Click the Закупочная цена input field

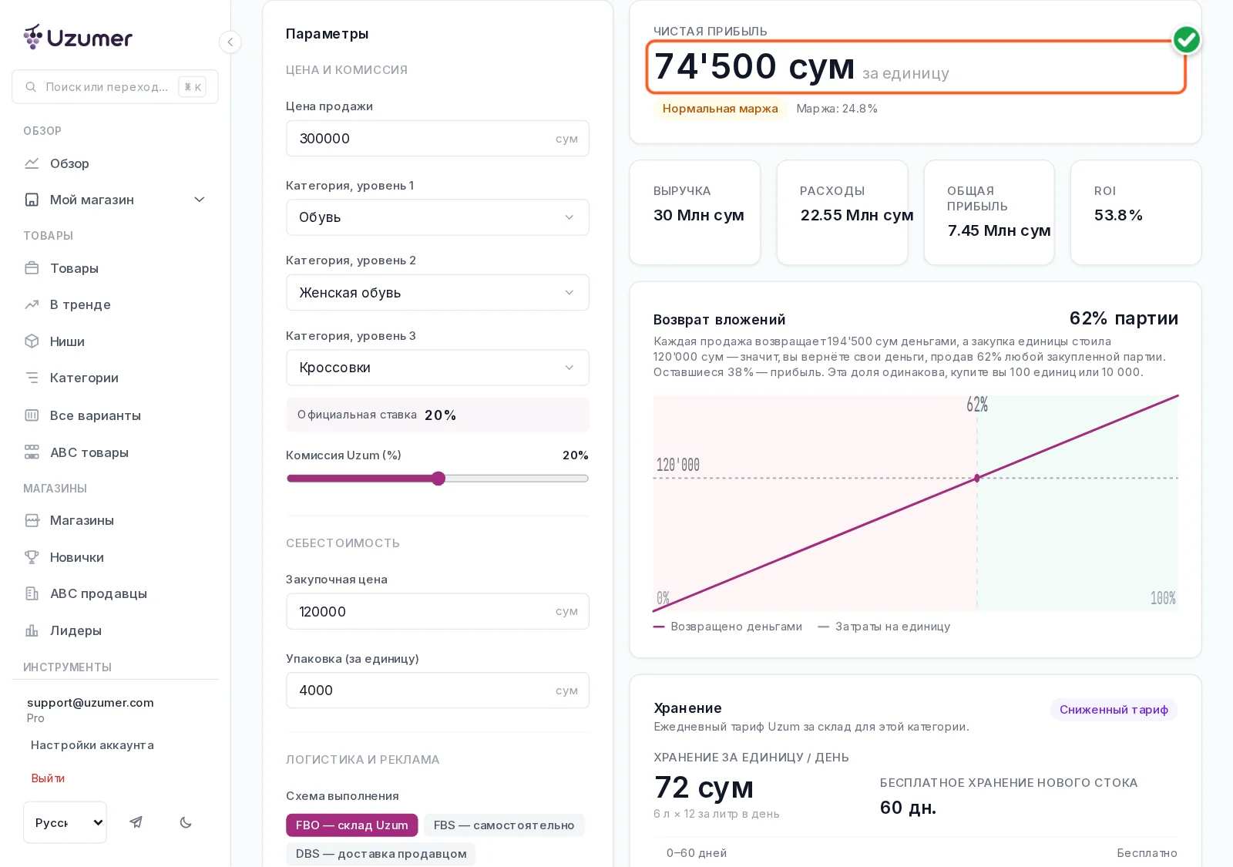437,612
